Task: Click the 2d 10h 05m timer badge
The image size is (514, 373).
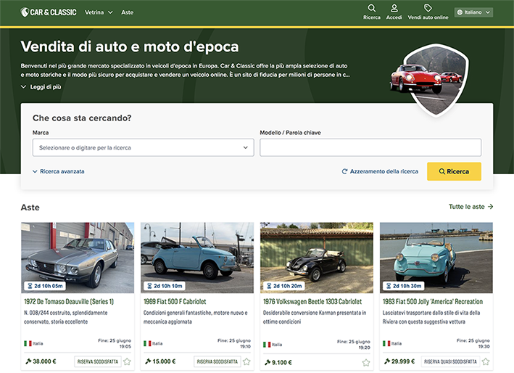Action: point(45,286)
